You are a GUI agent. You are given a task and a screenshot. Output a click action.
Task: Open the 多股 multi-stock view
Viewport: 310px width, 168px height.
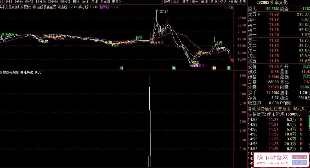pyautogui.click(x=185, y=2)
